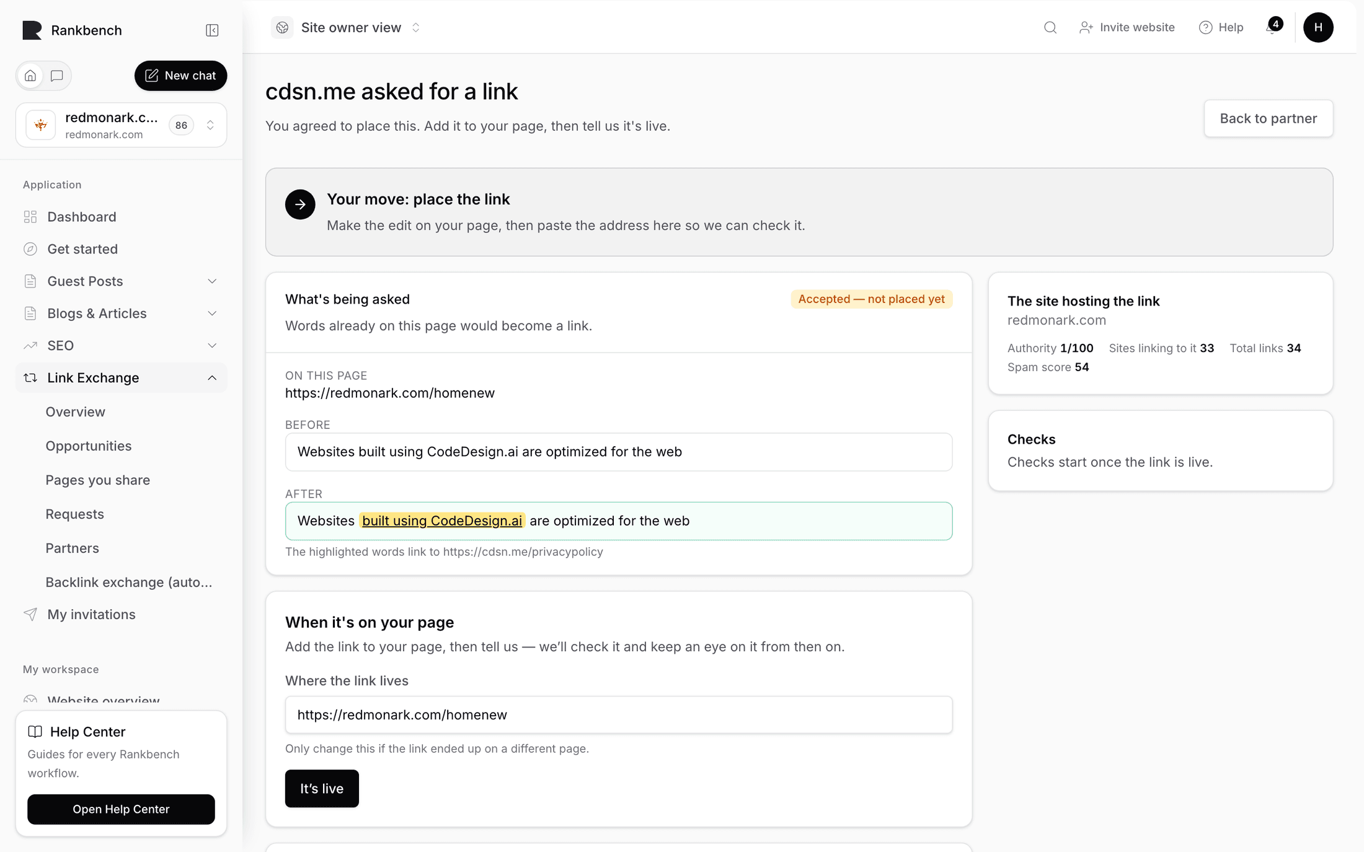Click Back to partner button

click(1269, 118)
